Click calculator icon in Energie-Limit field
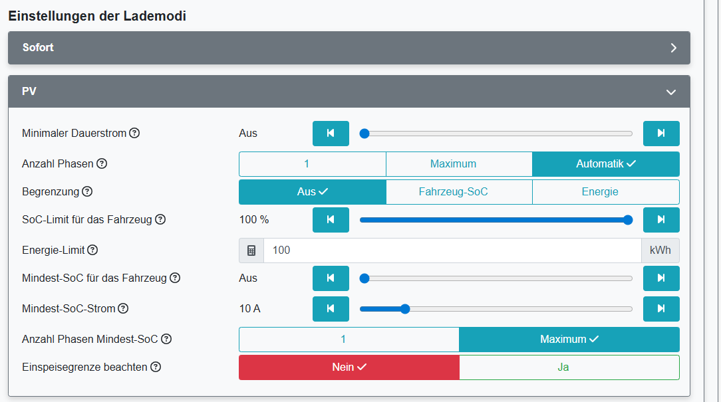The width and height of the screenshot is (721, 402). 251,251
